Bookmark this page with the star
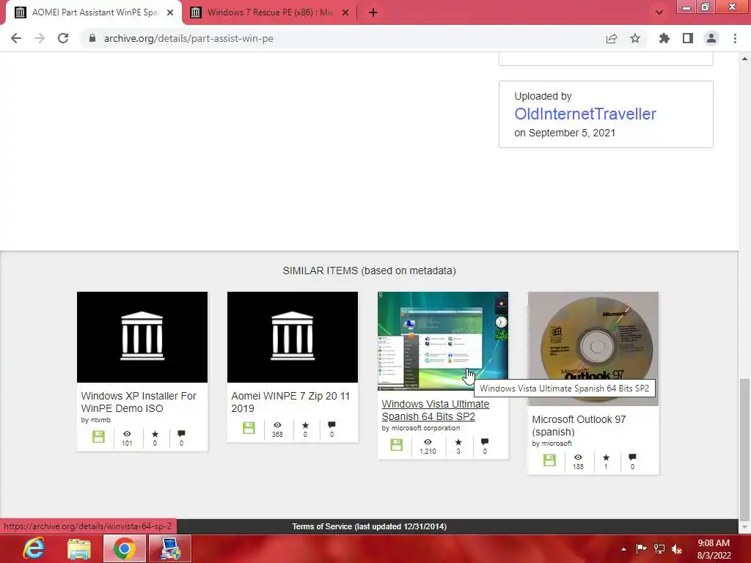The width and height of the screenshot is (751, 563). (635, 38)
